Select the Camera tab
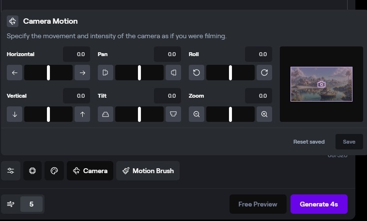 pos(90,171)
